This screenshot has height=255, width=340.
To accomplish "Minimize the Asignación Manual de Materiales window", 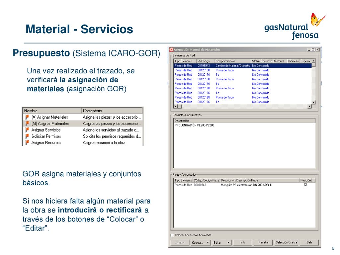I will [x=309, y=49].
